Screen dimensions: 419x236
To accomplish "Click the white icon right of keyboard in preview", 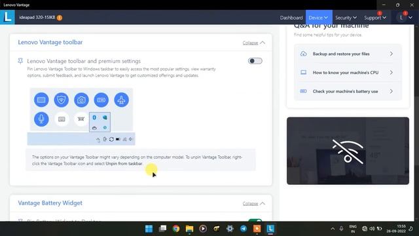I will pos(81,119).
